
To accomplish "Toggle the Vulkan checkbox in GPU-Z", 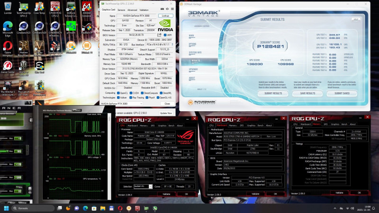I will point(118,98).
